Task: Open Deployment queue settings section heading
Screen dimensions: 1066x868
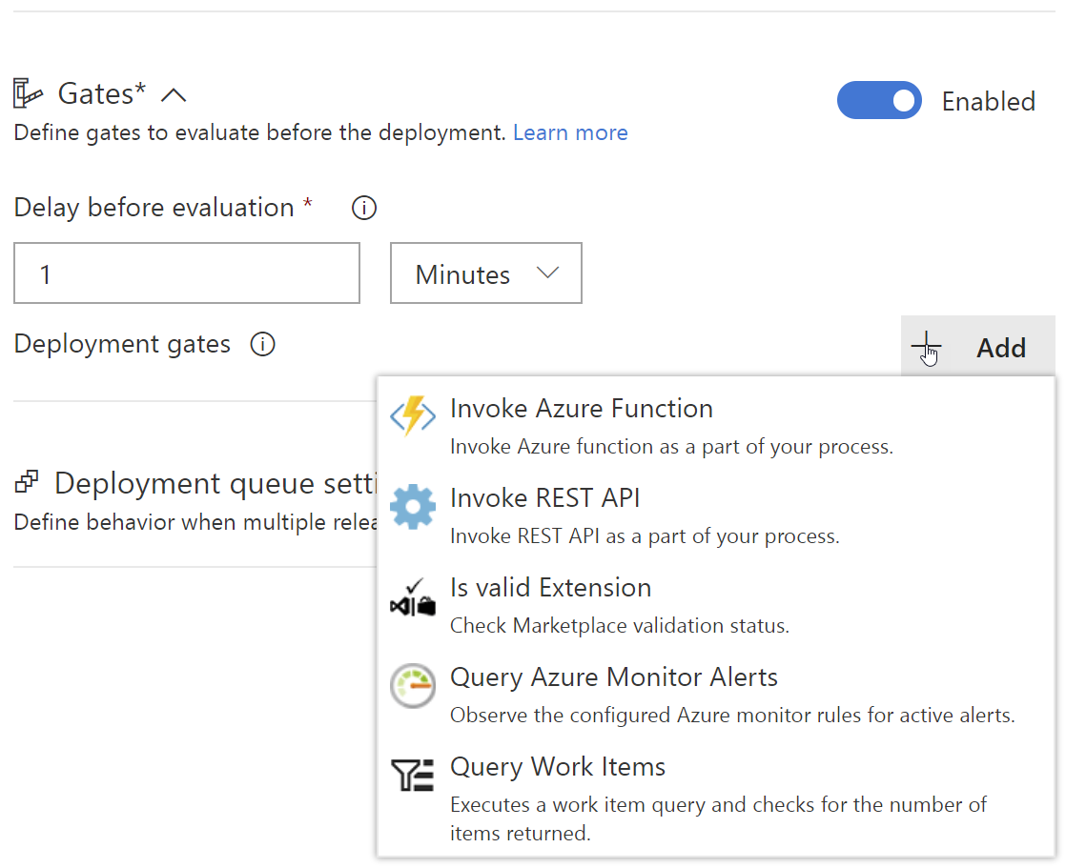Action: 215,484
